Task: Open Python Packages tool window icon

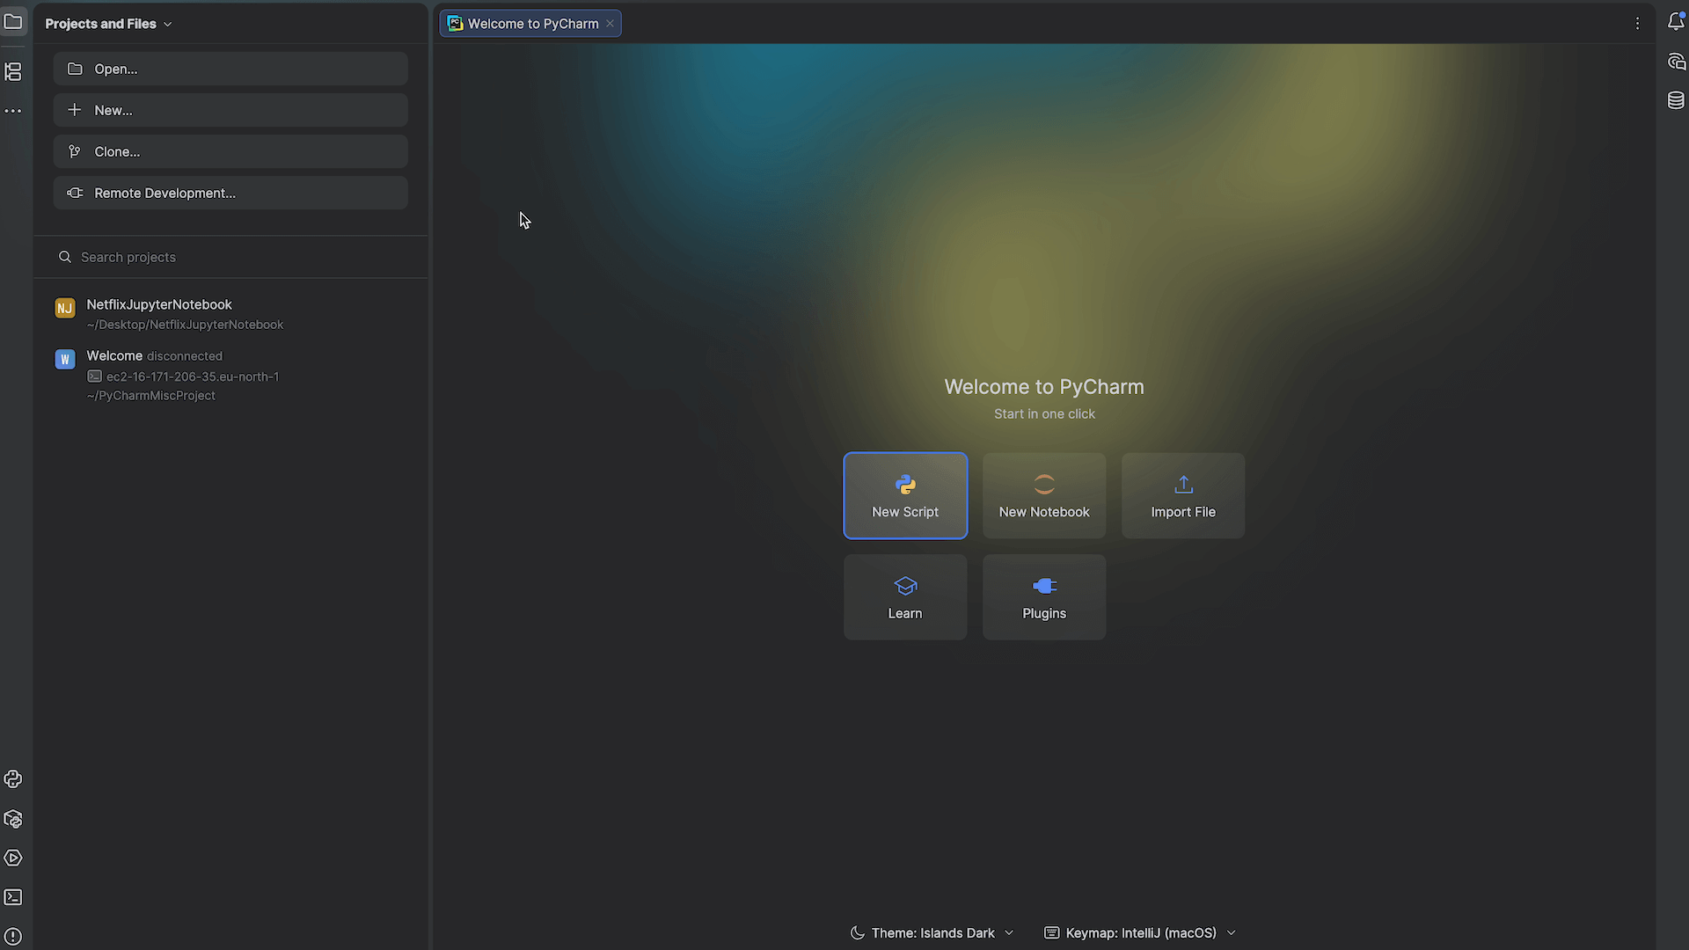Action: point(13,819)
